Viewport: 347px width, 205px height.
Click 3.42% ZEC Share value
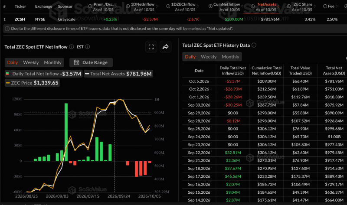(310, 19)
